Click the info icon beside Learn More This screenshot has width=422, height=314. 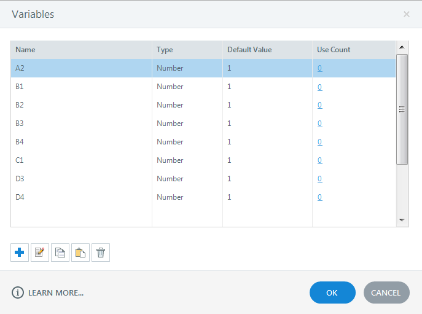(x=17, y=292)
